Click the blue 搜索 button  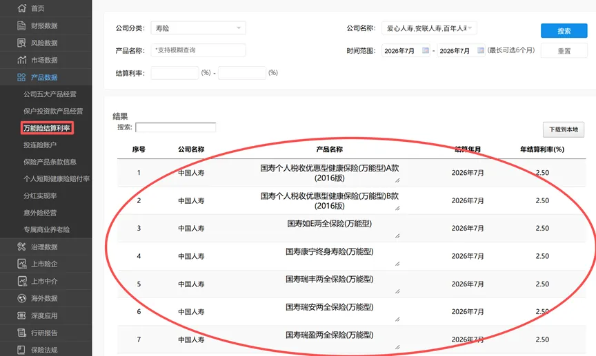pos(564,31)
